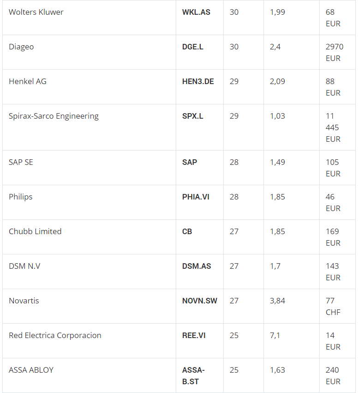Click the REE.VI ticker symbol
Image resolution: width=358 pixels, height=393 pixels.
194,335
